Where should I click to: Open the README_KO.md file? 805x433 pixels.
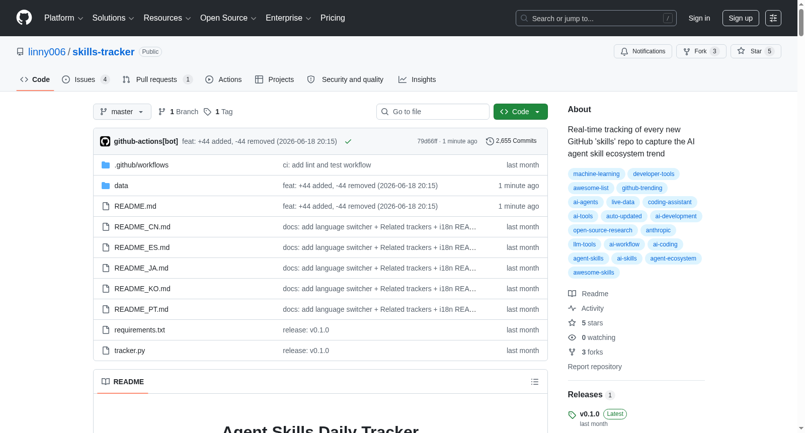pos(142,289)
